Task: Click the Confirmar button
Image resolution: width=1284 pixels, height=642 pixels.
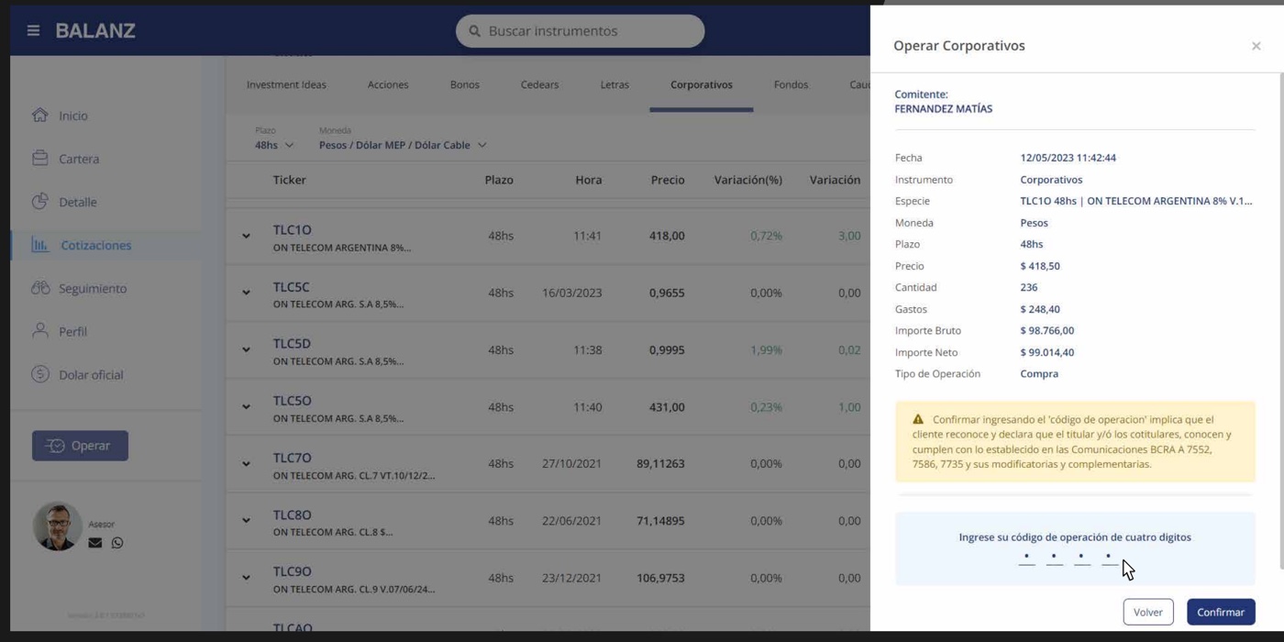Action: tap(1221, 612)
